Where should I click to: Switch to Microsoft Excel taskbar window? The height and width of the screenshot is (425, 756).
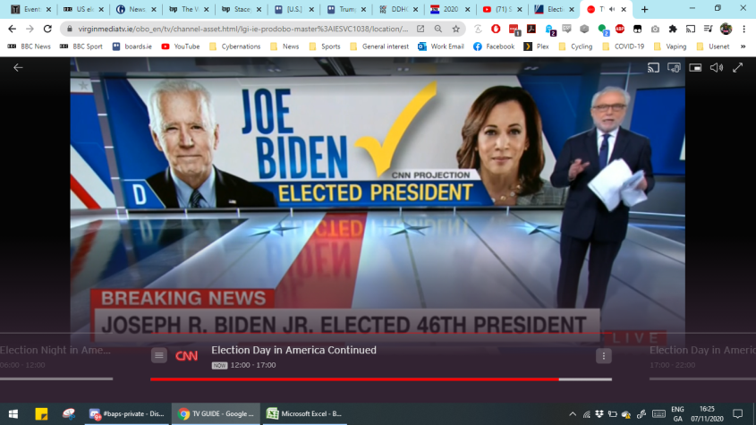coord(305,414)
